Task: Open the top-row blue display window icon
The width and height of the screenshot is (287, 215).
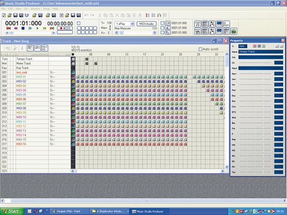Action: point(219,24)
